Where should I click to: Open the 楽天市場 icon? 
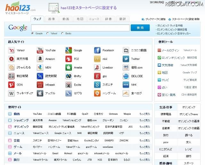[12, 59]
